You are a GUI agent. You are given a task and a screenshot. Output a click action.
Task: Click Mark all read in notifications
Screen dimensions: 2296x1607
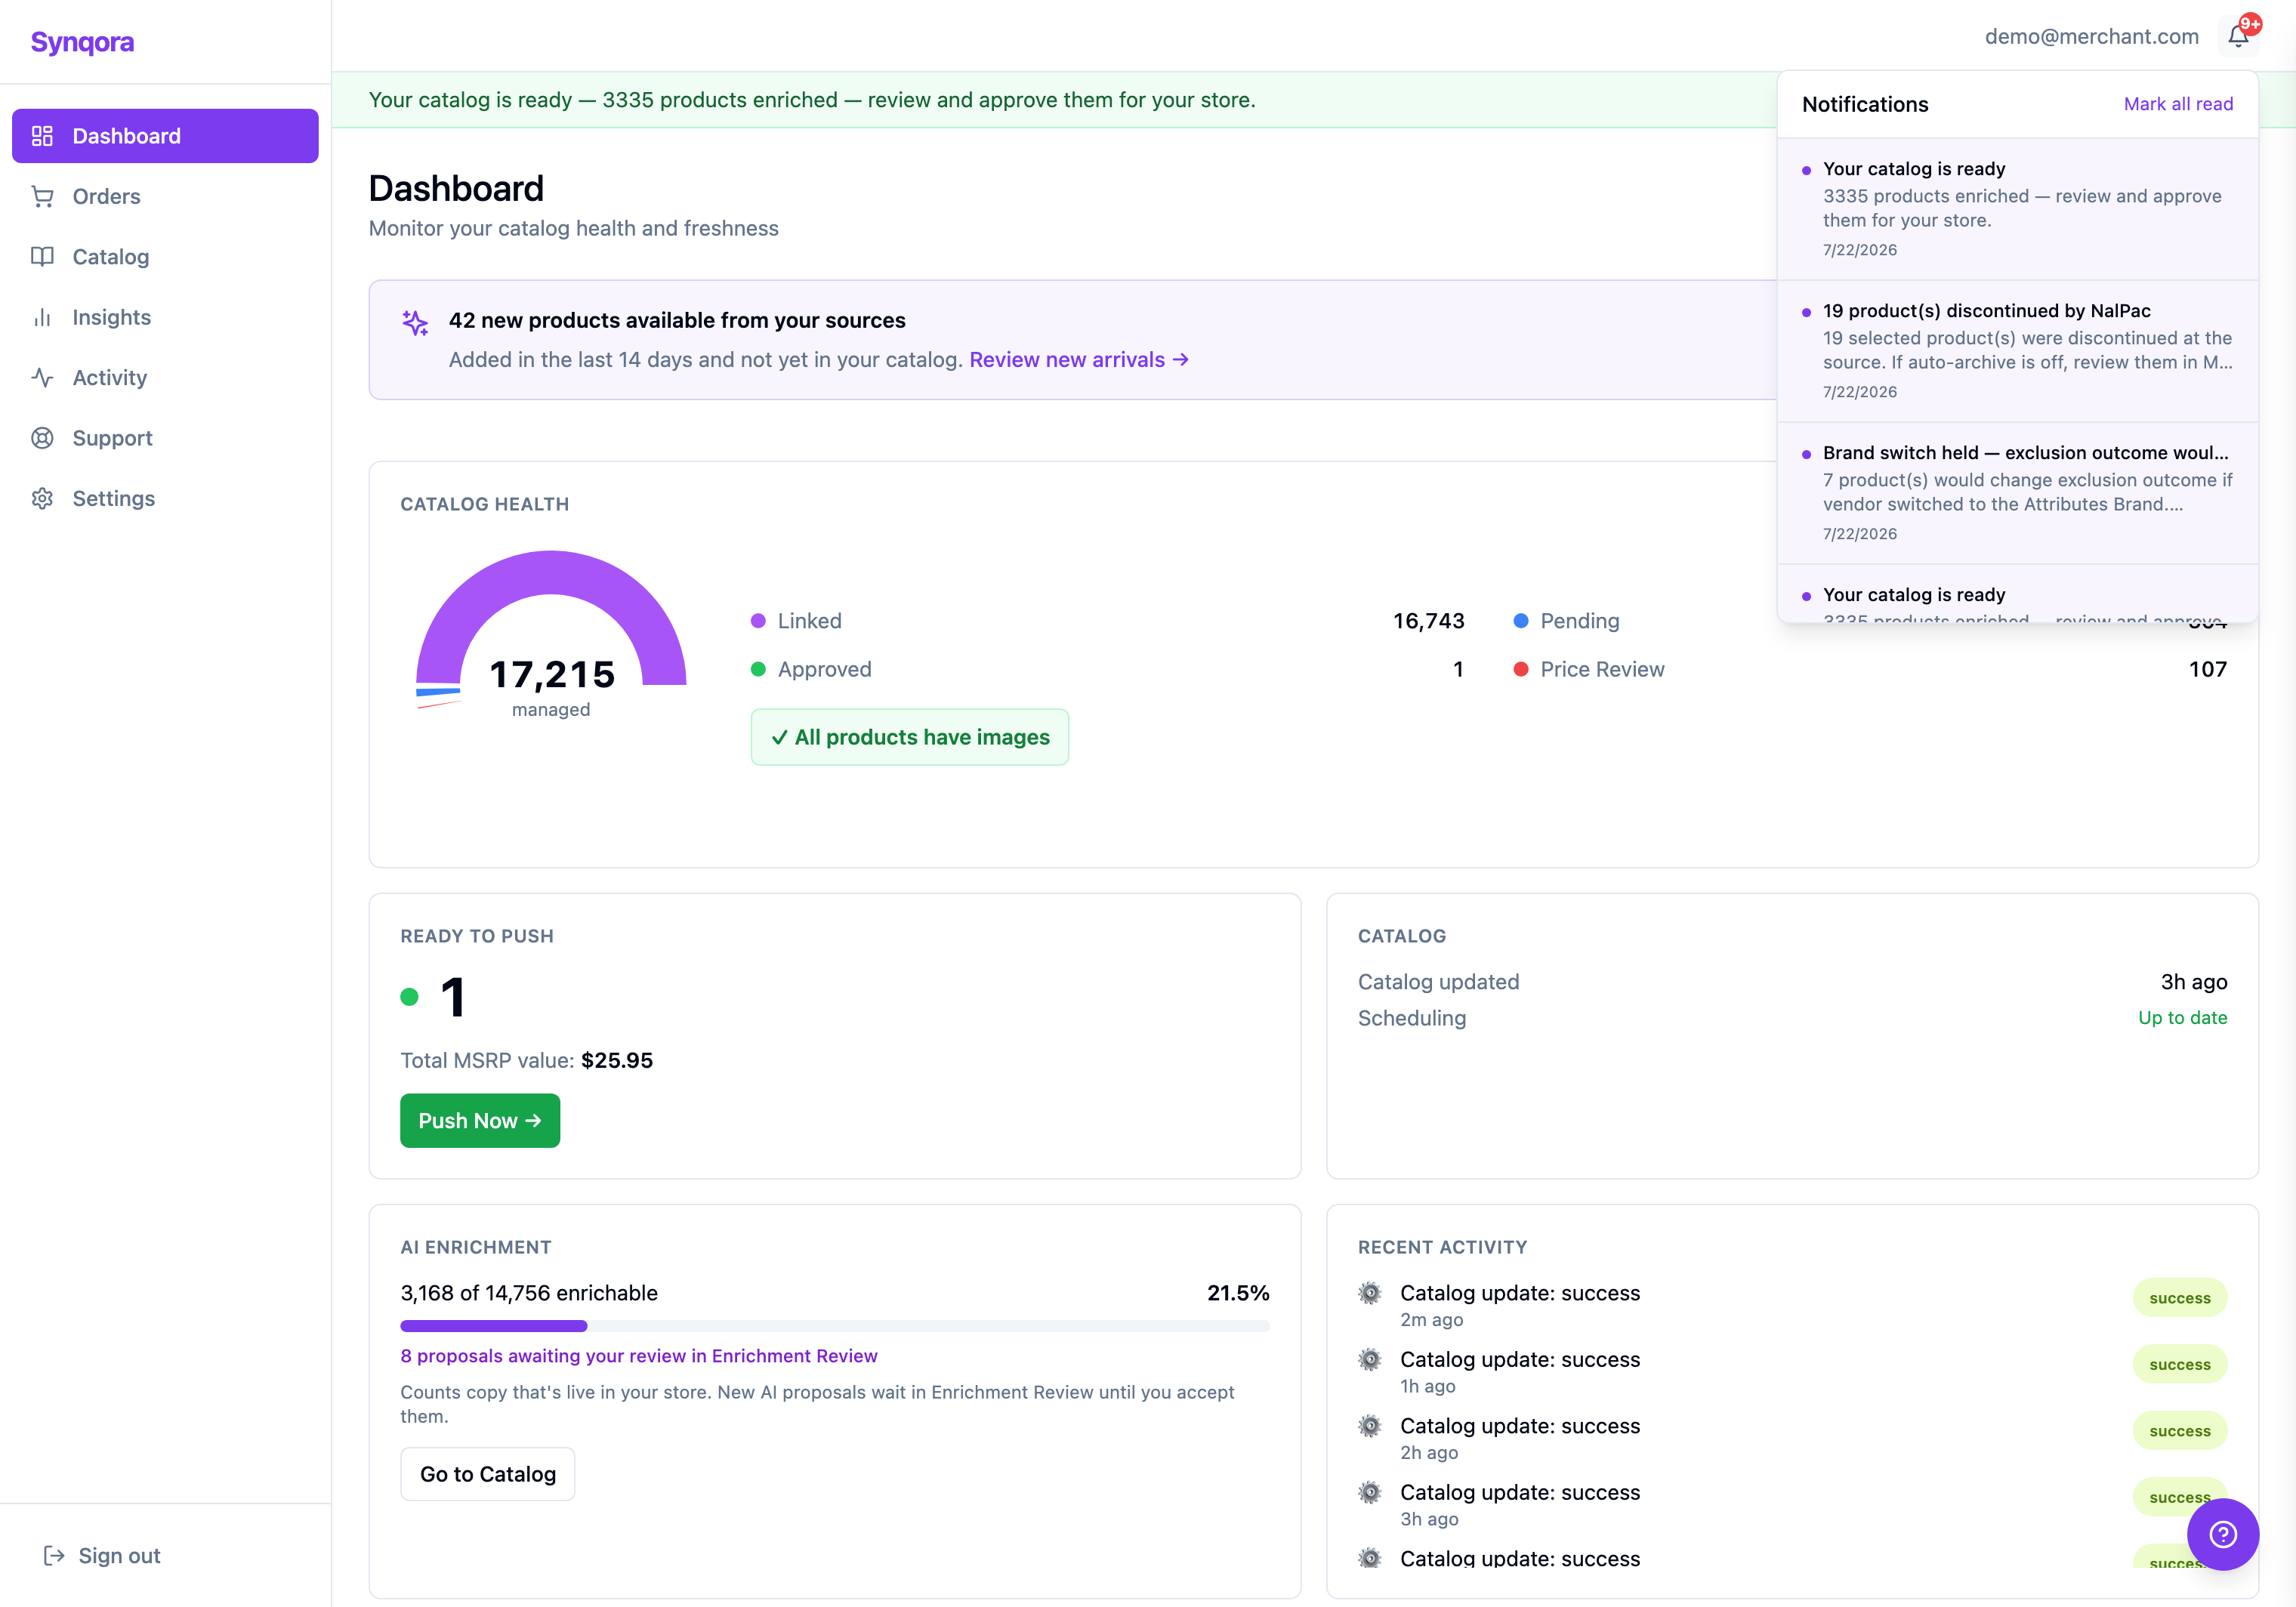(2178, 104)
